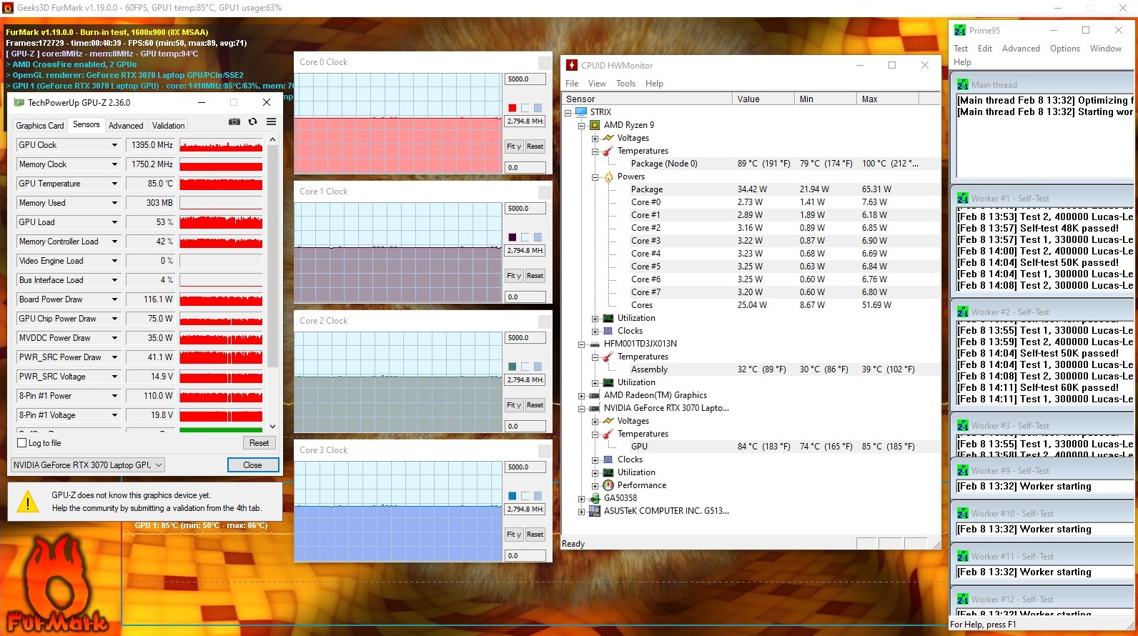
Task: Open the GPU Clock sensor dropdown
Action: [x=114, y=145]
